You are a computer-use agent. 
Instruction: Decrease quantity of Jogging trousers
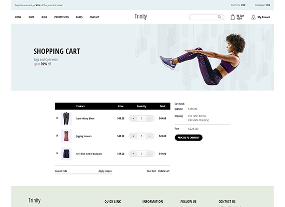click(150, 136)
